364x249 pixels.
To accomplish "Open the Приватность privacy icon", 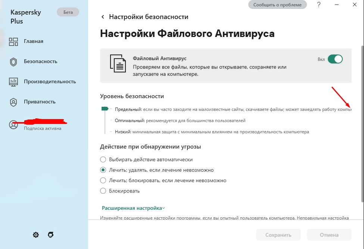I will (13, 102).
